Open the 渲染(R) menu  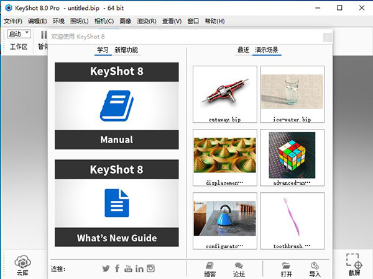coord(147,21)
